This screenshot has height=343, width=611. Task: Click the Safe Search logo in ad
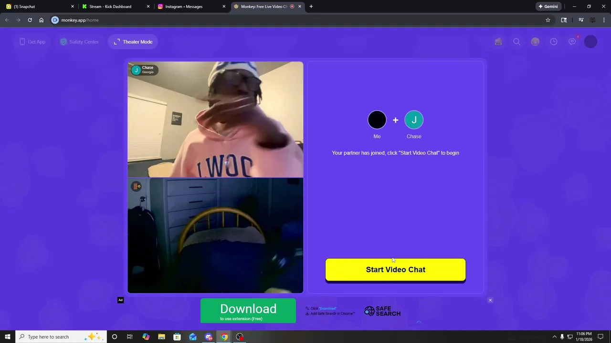382,311
